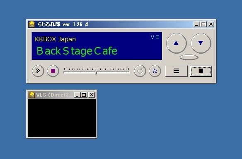Minimize the らじるれ郎 window
This screenshot has height=159, width=242.
click(x=196, y=24)
